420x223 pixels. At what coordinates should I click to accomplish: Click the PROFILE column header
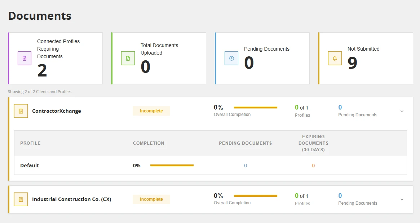click(x=30, y=143)
